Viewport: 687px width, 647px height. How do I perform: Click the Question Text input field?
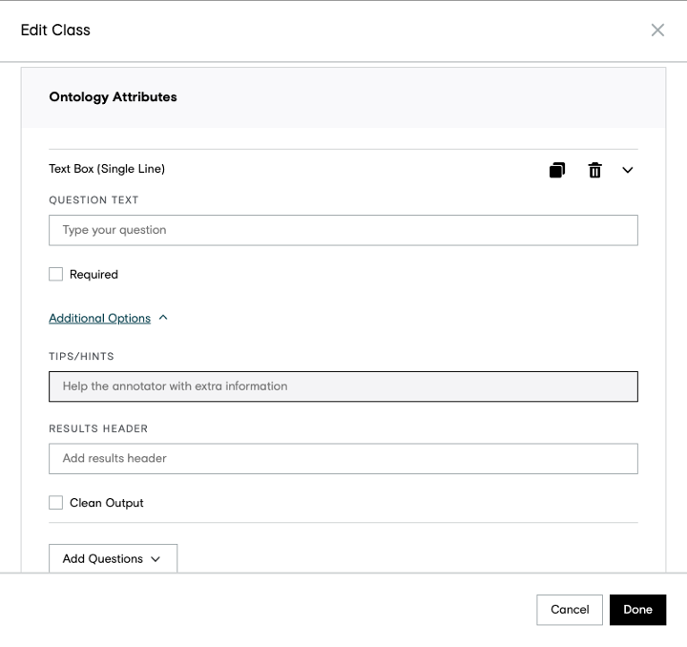point(343,230)
